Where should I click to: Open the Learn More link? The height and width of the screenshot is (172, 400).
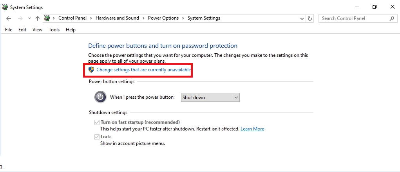click(252, 129)
